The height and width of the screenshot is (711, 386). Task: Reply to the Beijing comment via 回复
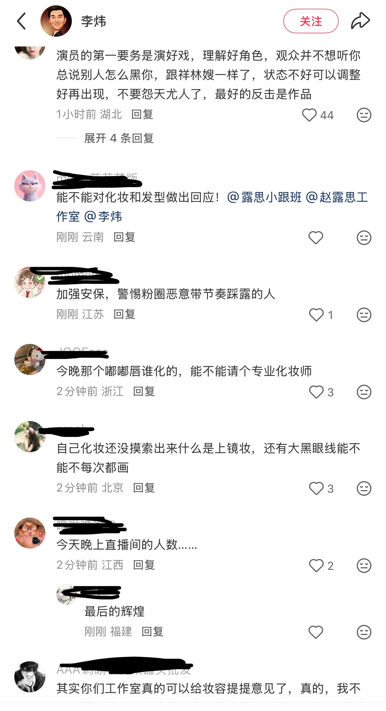(x=144, y=488)
